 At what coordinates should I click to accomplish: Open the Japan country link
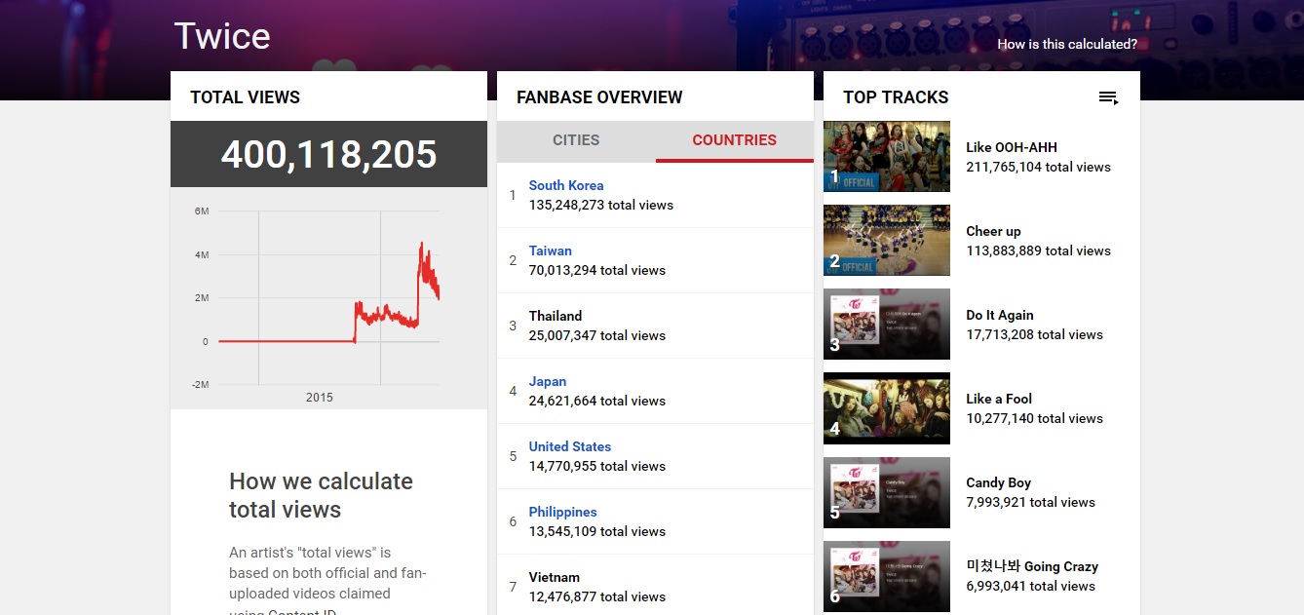click(548, 381)
